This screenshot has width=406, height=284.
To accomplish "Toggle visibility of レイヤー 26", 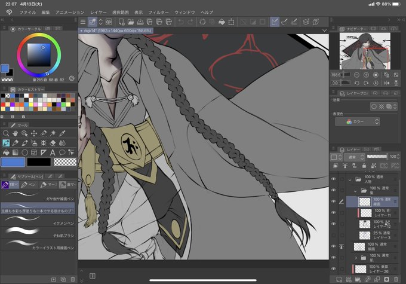I will point(334,268).
